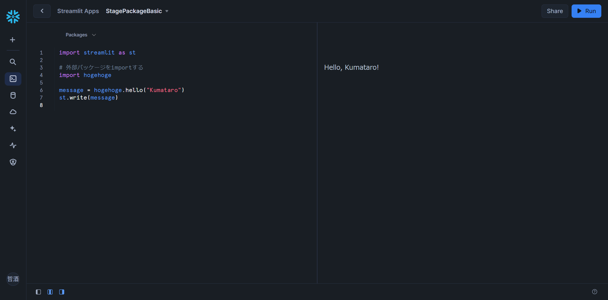Click the Data Products cloud icon

[x=13, y=112]
